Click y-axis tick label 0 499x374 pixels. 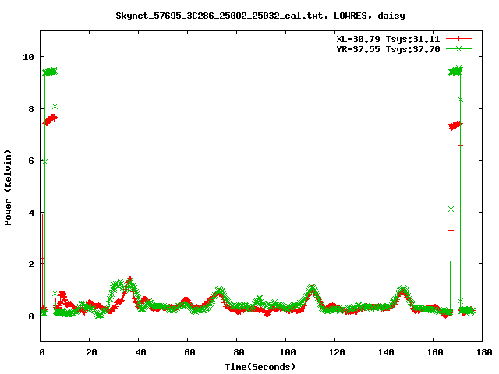(31, 316)
